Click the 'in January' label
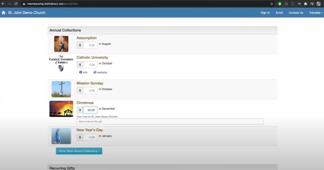Image resolution: width=324 pixels, height=170 pixels. click(x=105, y=136)
